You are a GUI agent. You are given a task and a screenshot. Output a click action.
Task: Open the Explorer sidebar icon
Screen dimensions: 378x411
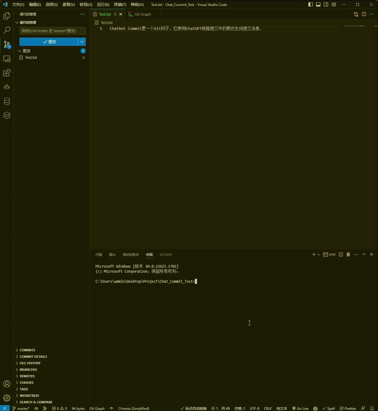coord(7,16)
